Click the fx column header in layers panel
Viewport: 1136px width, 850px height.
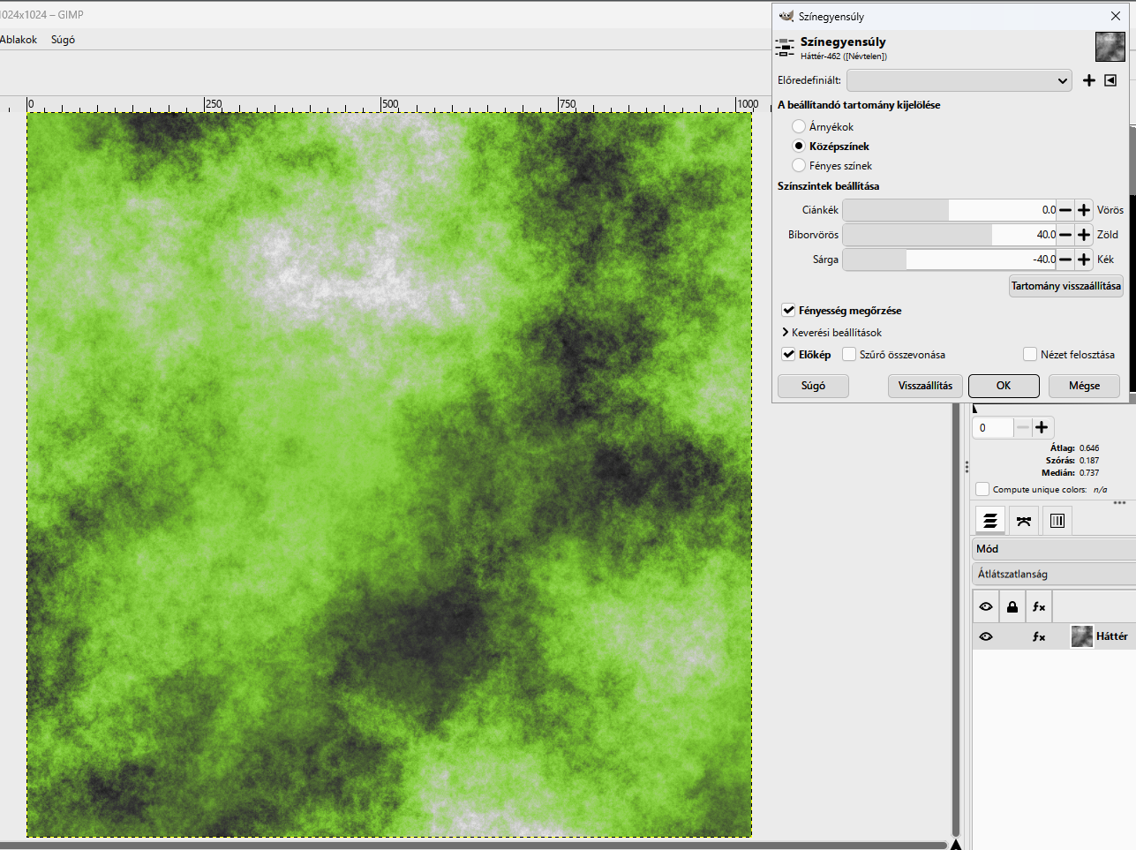[x=1039, y=607]
